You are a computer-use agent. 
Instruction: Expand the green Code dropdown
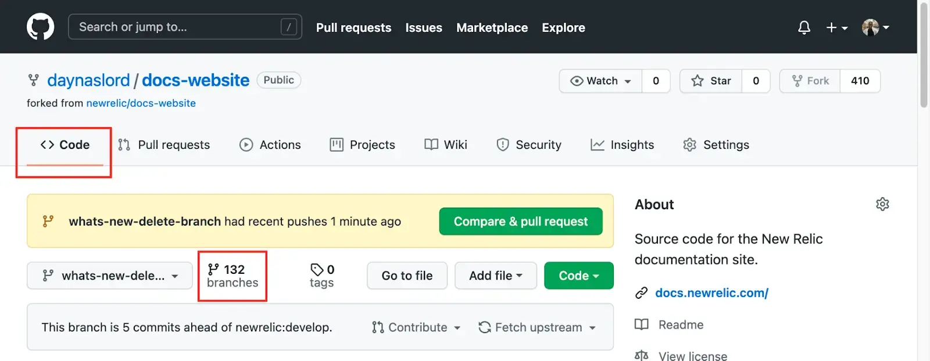[x=578, y=276]
